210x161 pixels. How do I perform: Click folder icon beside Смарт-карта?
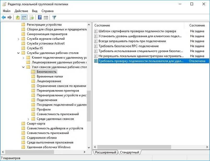tap(23, 124)
